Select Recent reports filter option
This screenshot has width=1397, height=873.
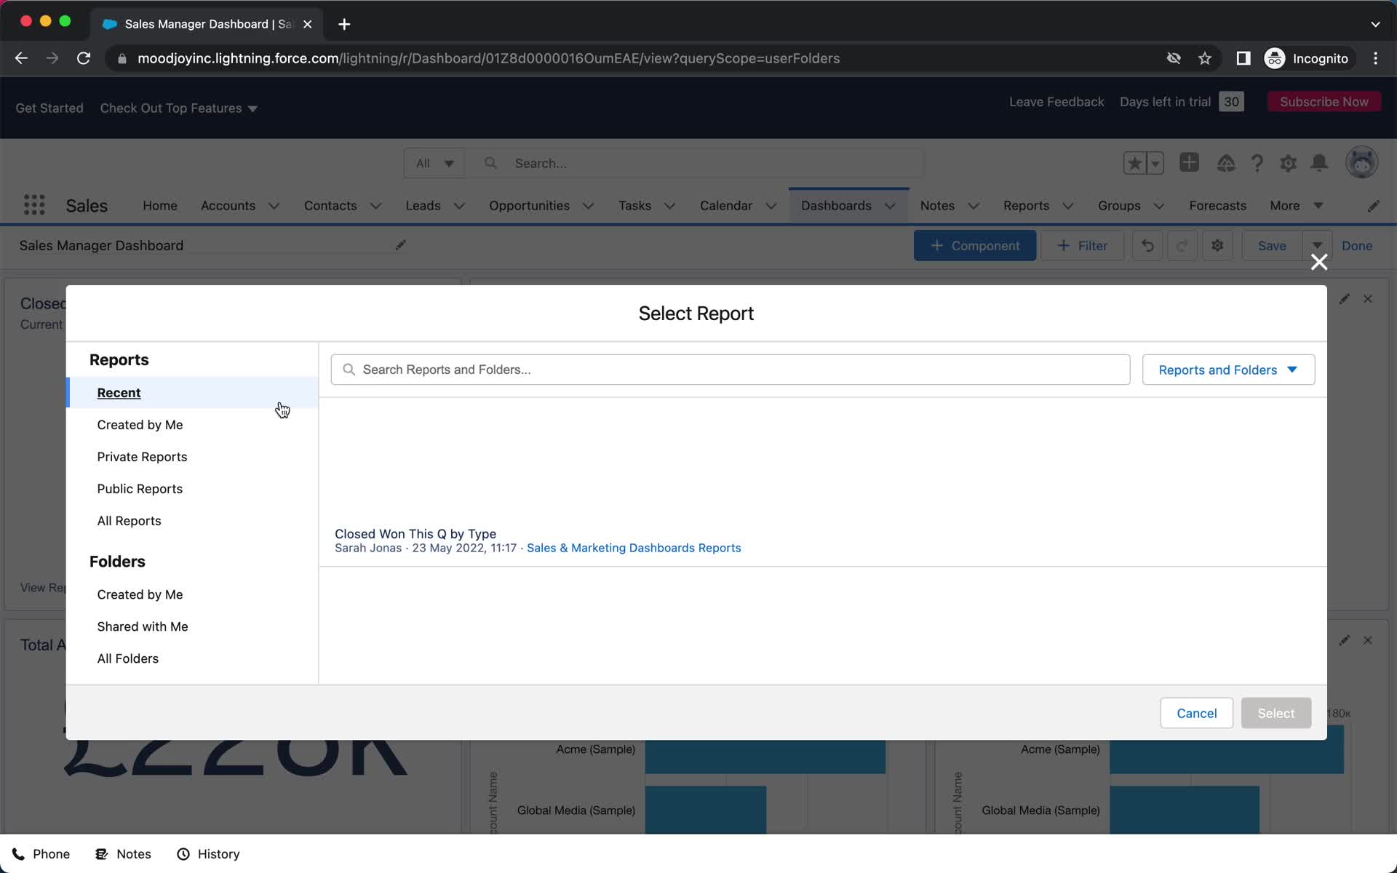click(119, 392)
